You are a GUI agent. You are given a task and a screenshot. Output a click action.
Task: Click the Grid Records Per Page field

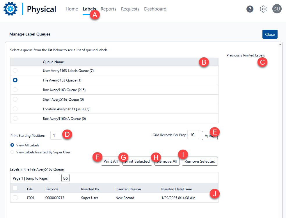[x=193, y=135]
